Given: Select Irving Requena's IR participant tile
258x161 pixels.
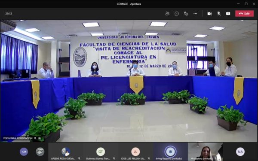Looking at the screenshot, I should pos(170,152).
